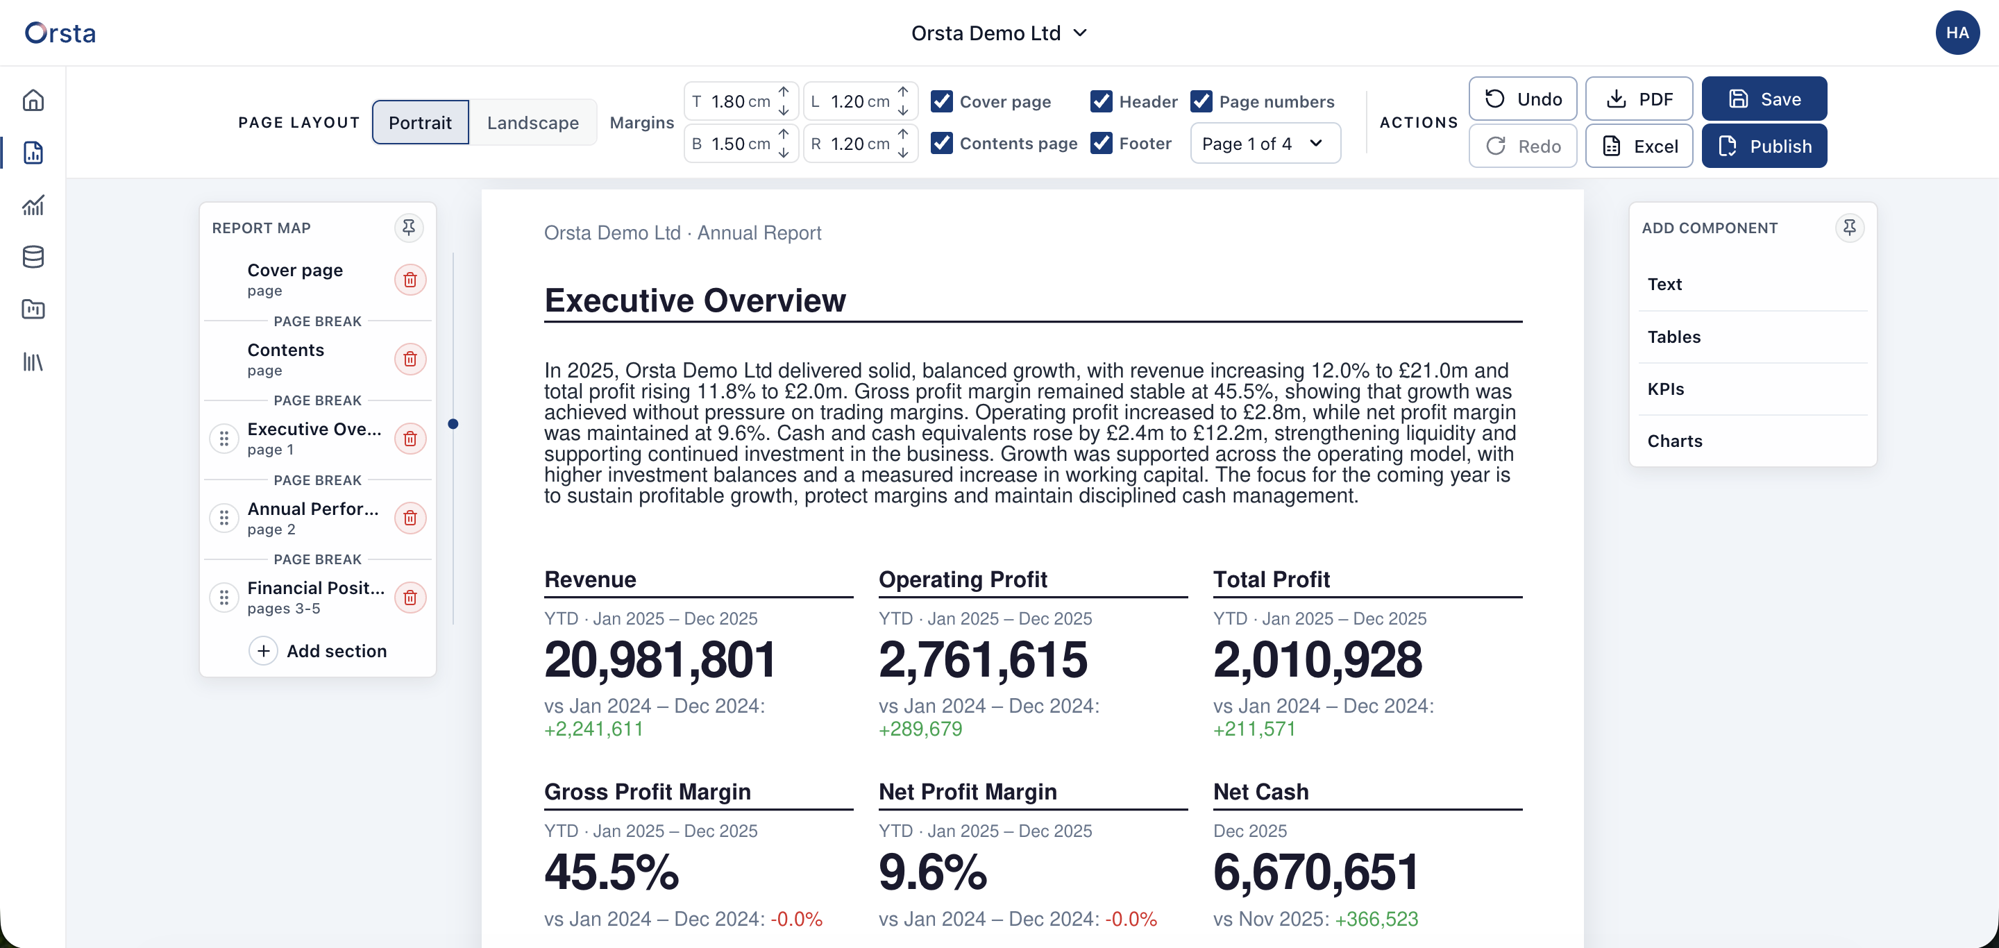1999x948 pixels.
Task: Export the report to Excel
Action: tap(1639, 146)
